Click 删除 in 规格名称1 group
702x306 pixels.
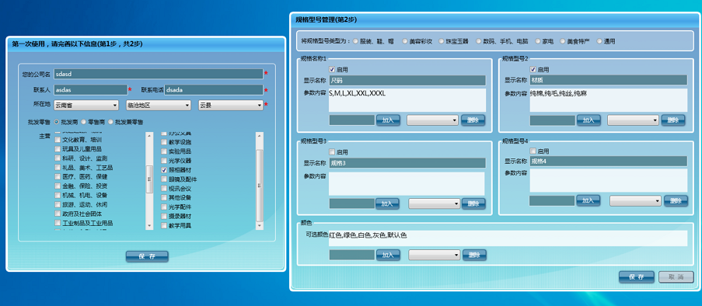coord(473,120)
